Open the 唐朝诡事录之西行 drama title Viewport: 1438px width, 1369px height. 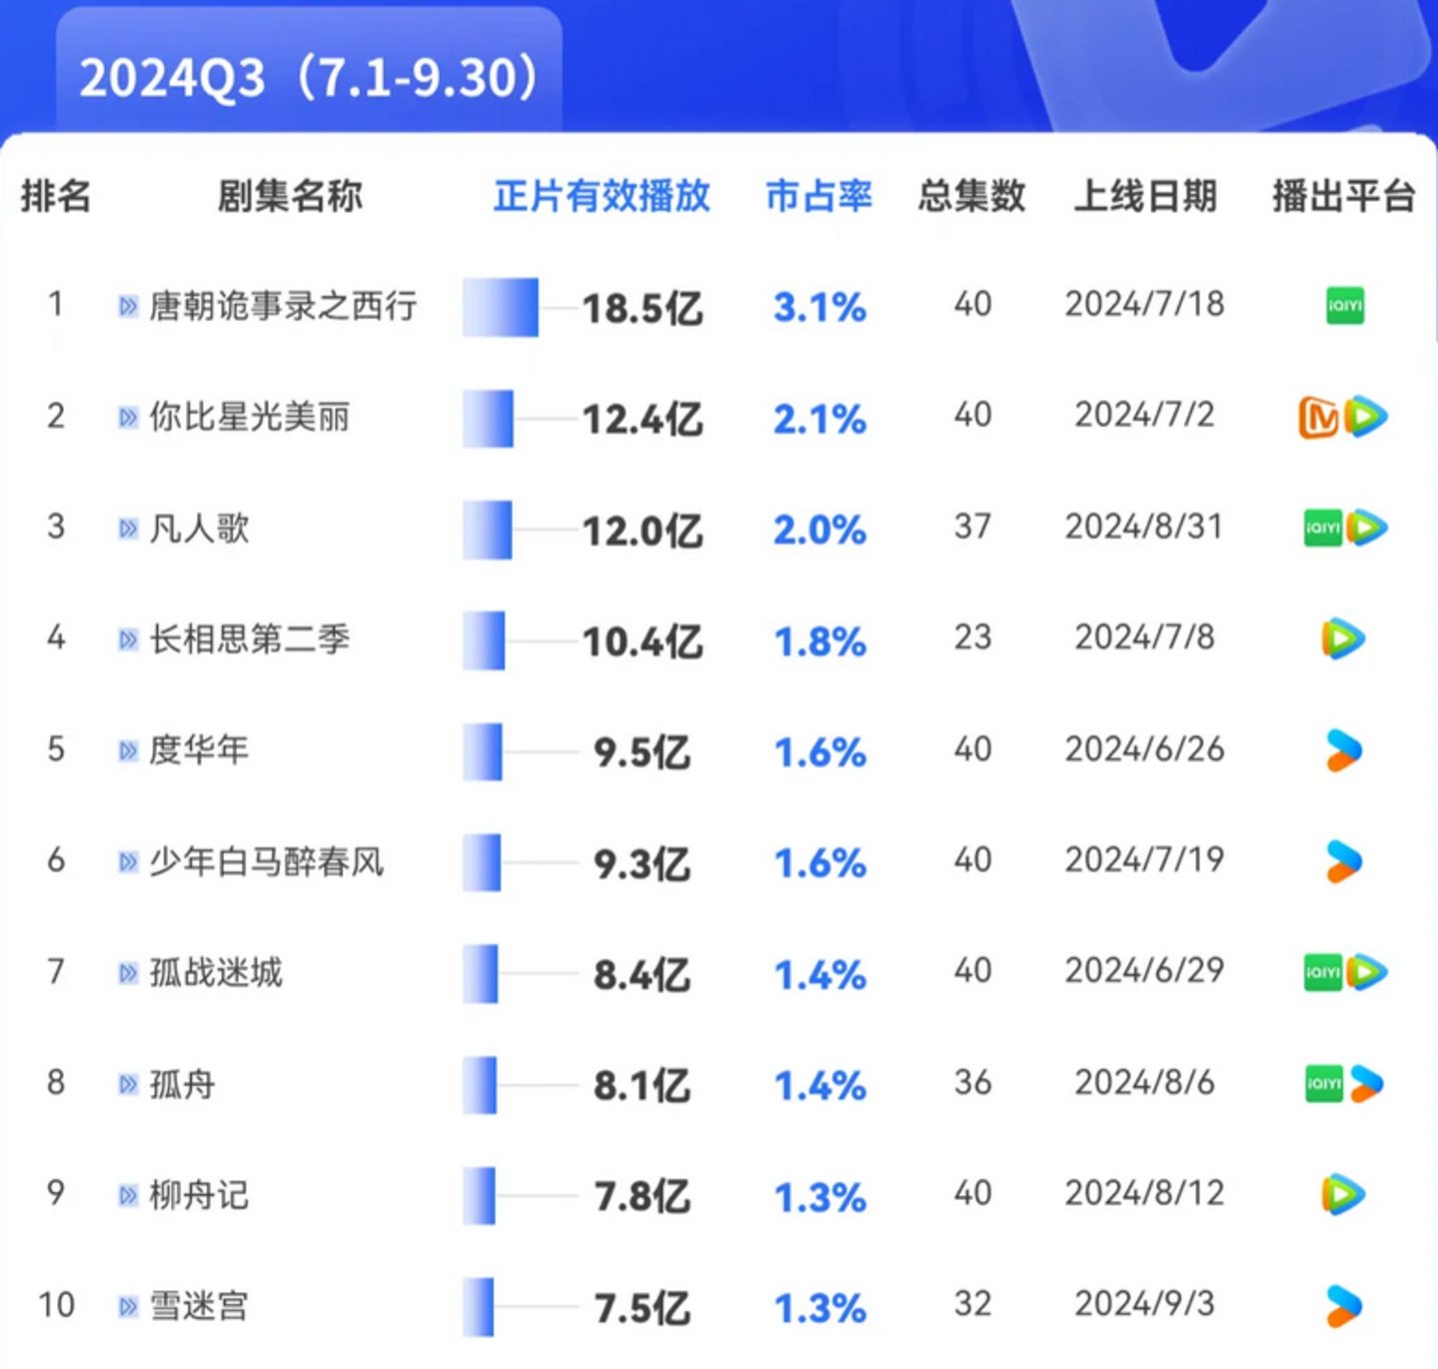click(283, 306)
